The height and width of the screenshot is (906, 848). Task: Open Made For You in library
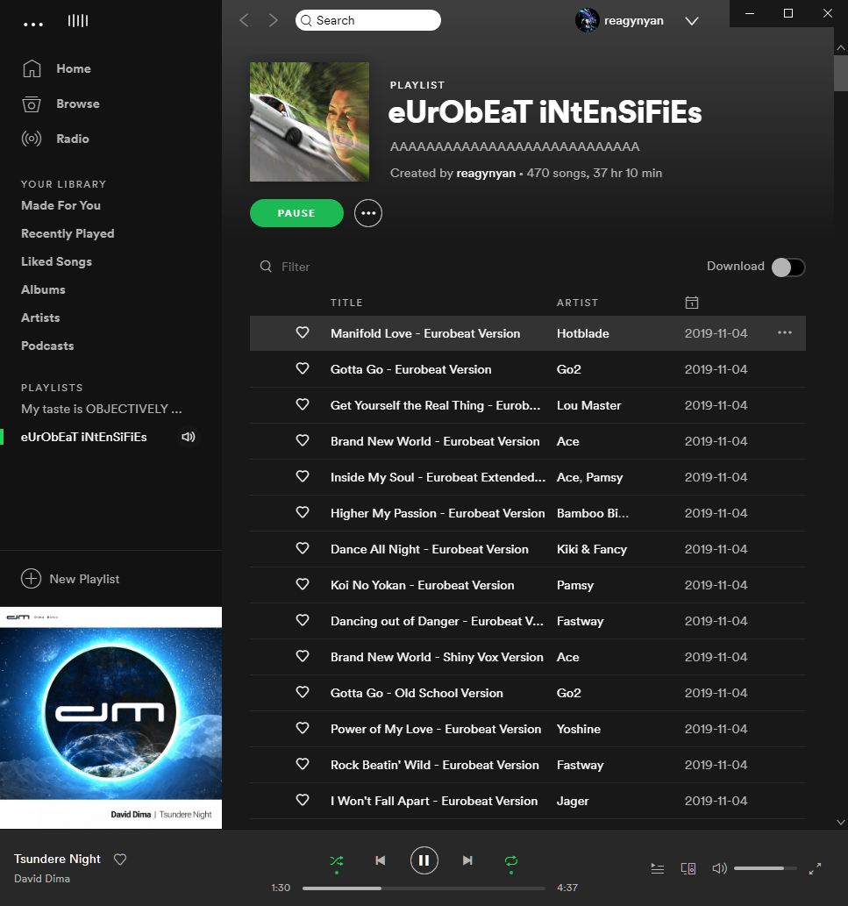pos(61,206)
